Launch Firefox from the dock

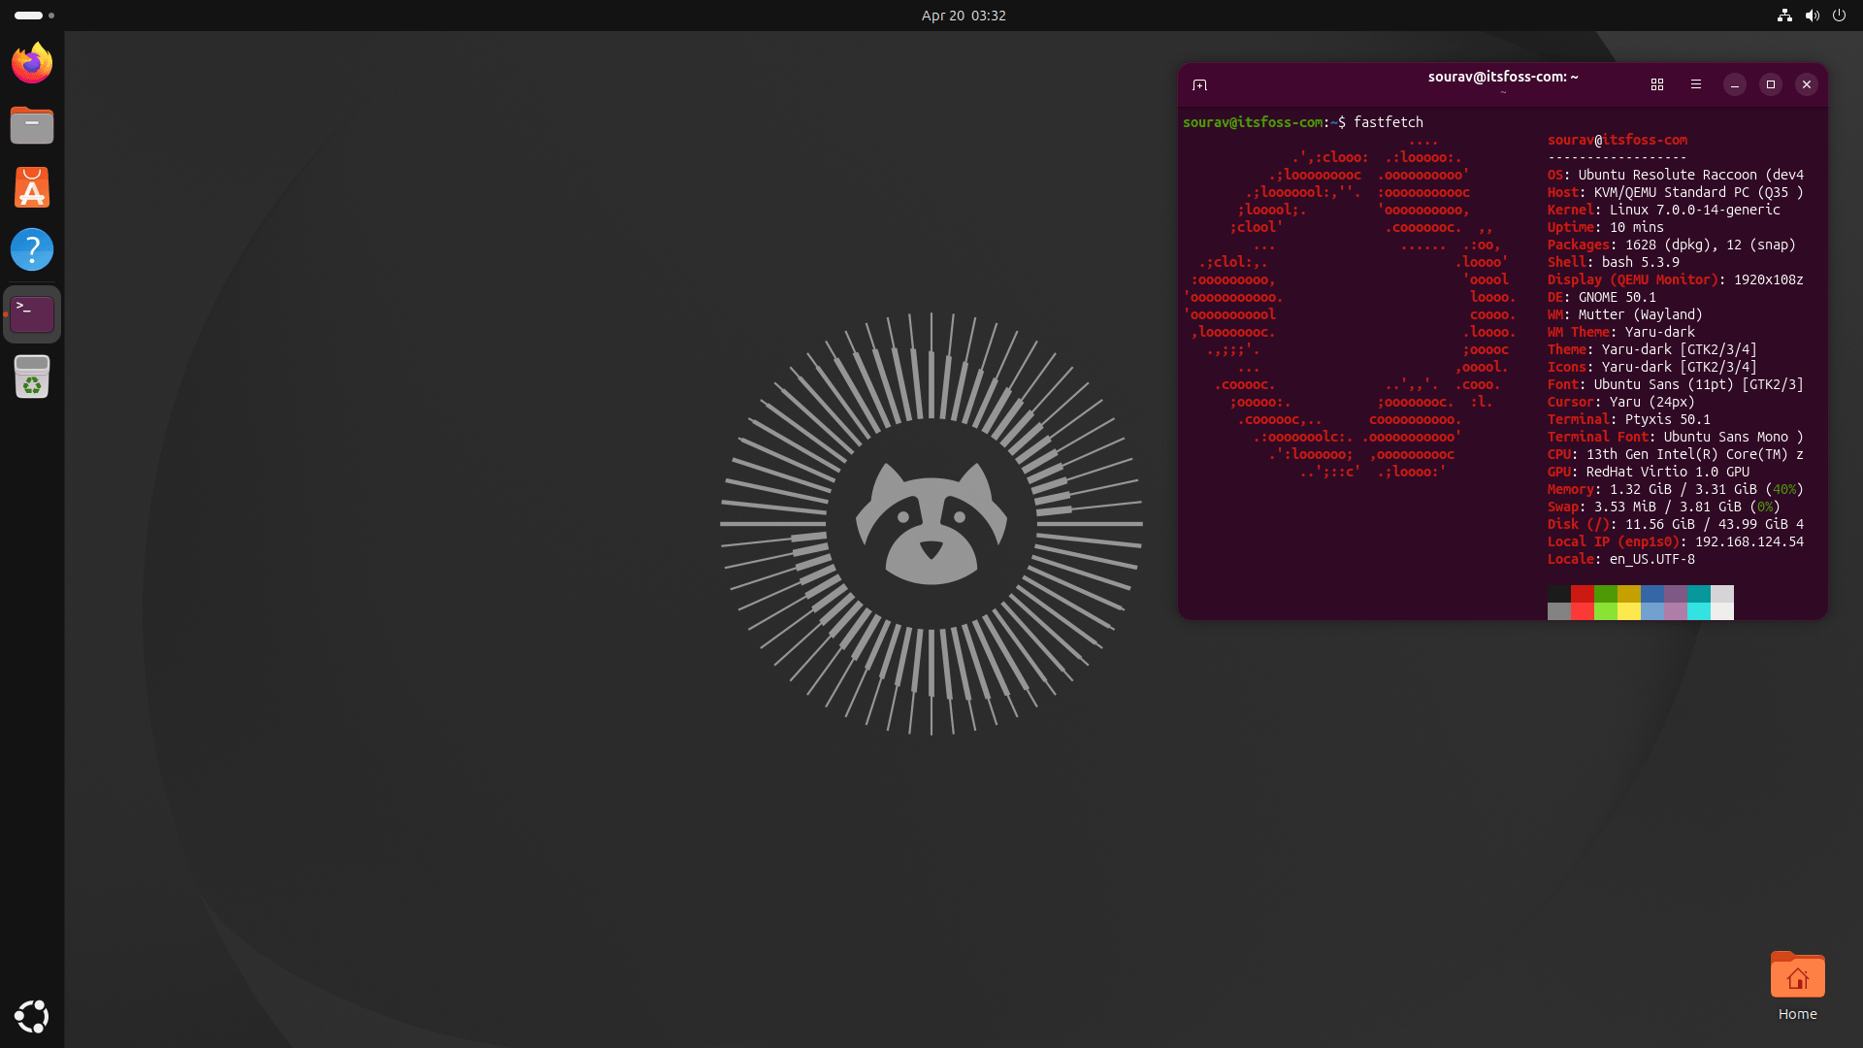point(31,62)
